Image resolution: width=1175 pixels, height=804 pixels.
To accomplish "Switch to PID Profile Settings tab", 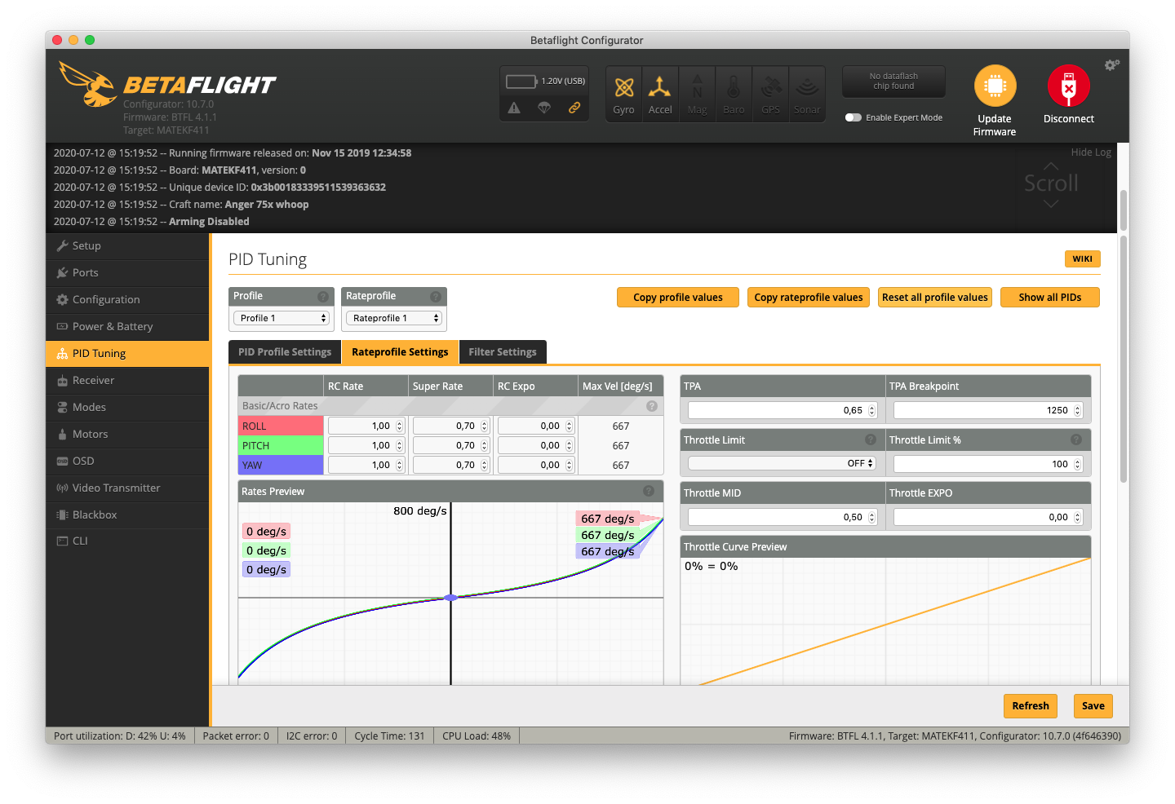I will (x=285, y=352).
